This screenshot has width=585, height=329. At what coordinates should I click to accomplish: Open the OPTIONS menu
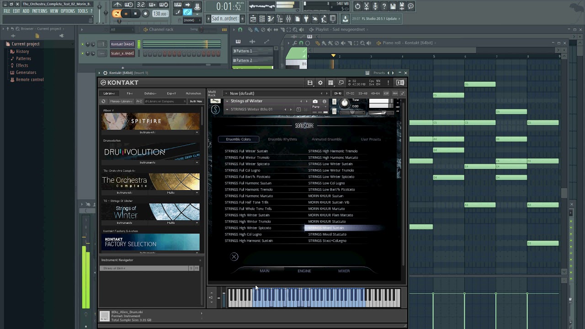68,11
